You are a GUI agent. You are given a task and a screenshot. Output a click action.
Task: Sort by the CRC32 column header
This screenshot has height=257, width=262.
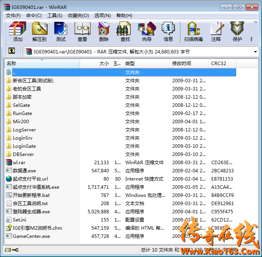(x=223, y=64)
